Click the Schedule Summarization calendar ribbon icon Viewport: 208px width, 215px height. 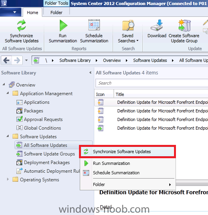coord(94,25)
